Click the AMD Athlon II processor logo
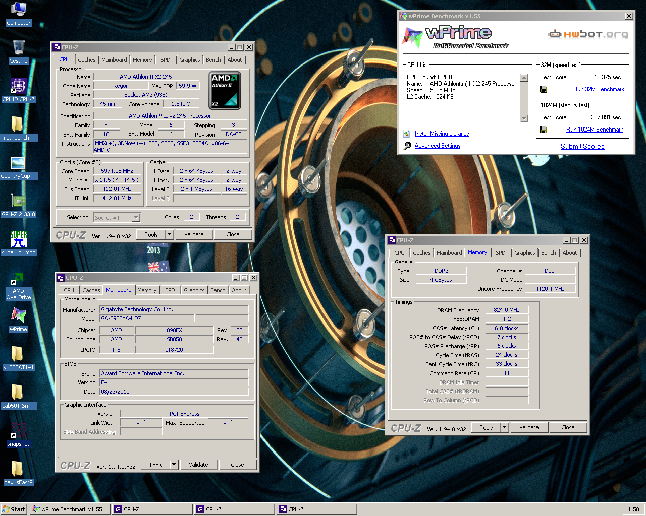 pyautogui.click(x=225, y=90)
